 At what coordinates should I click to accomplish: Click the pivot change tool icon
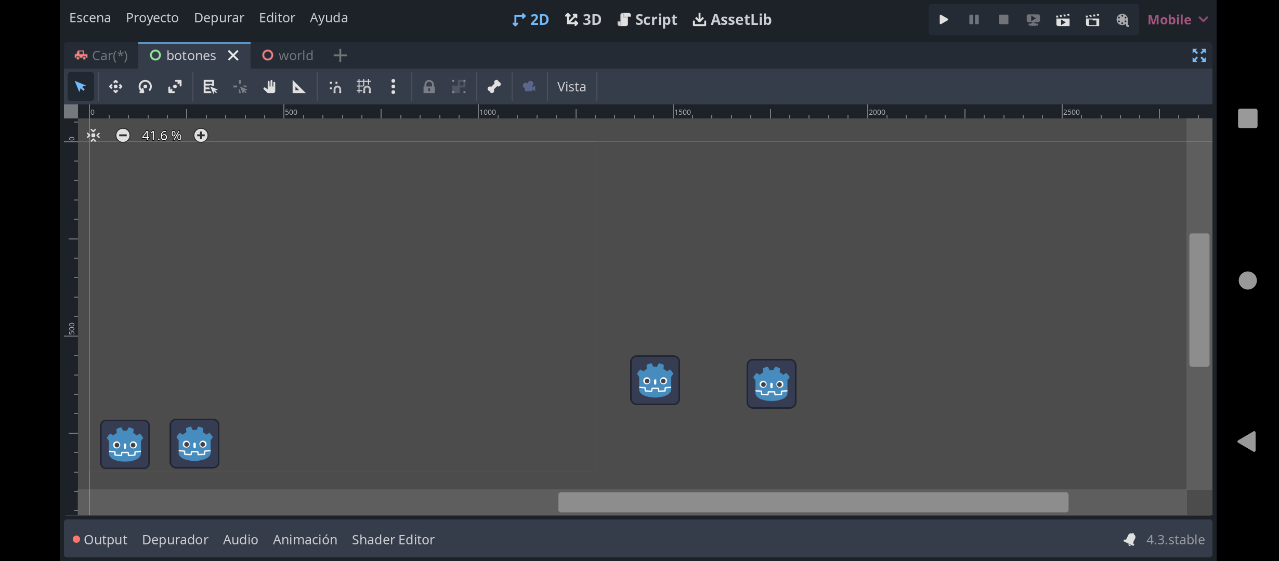240,86
